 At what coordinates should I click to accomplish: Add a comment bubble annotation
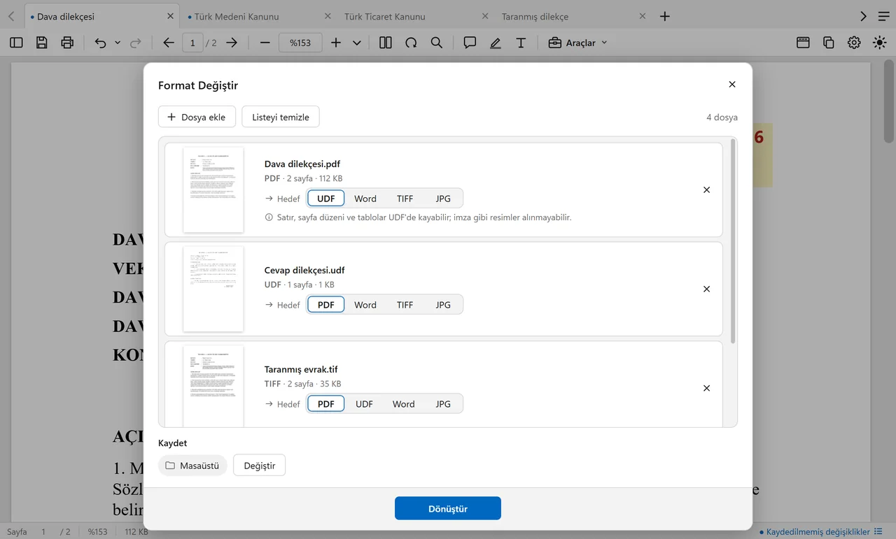point(470,43)
